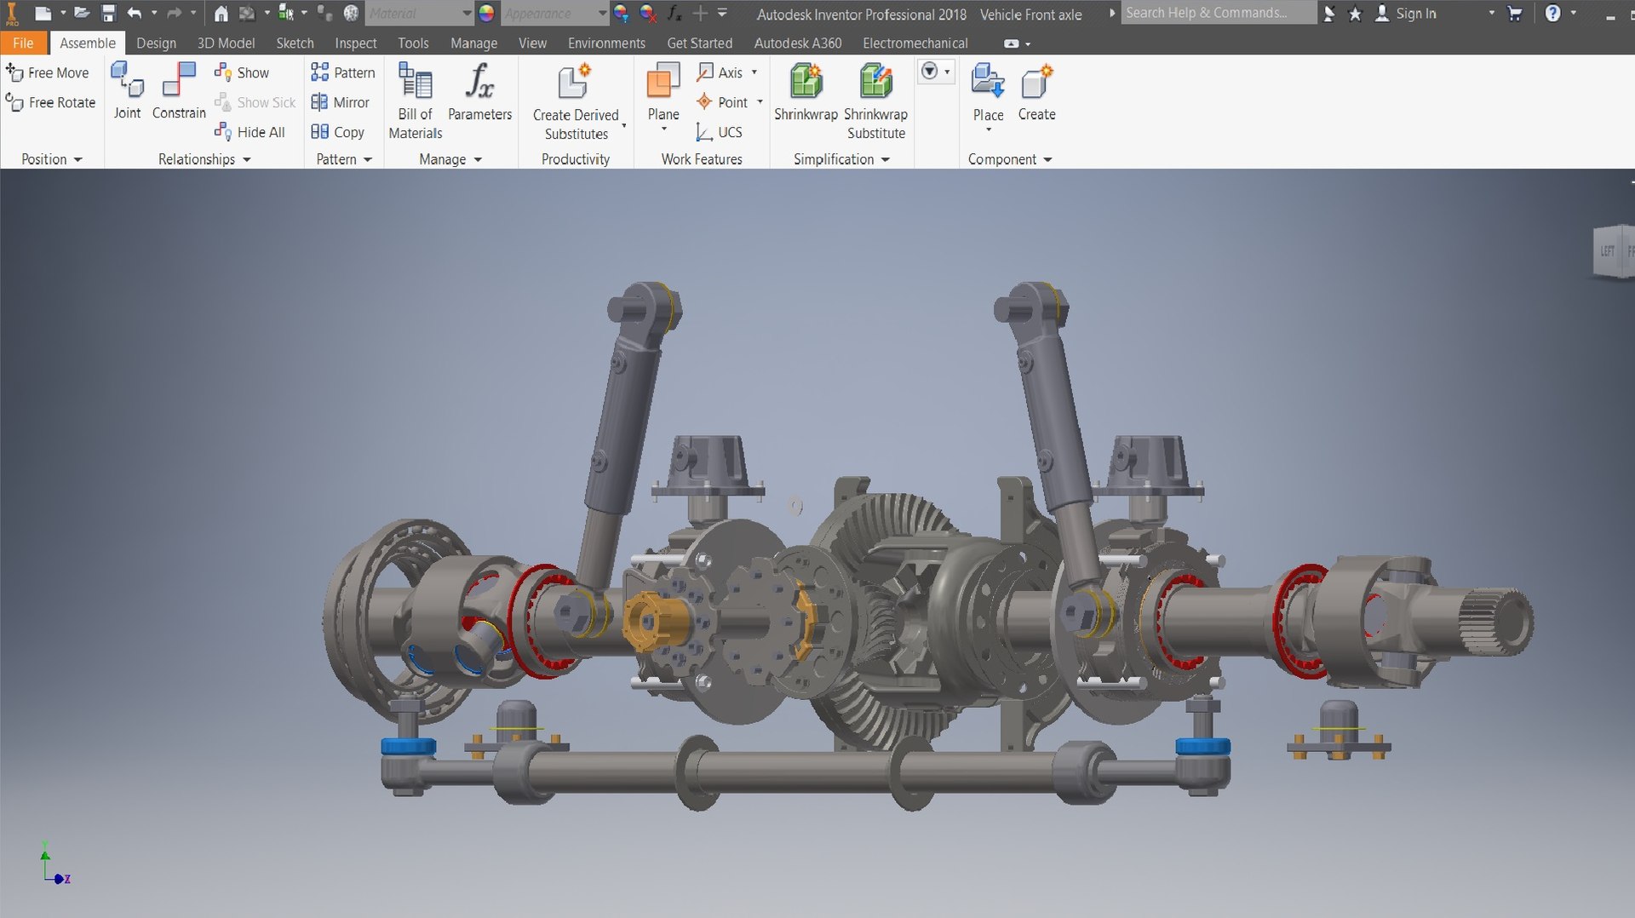
Task: Click the Search Help & Commands field
Action: 1218,13
